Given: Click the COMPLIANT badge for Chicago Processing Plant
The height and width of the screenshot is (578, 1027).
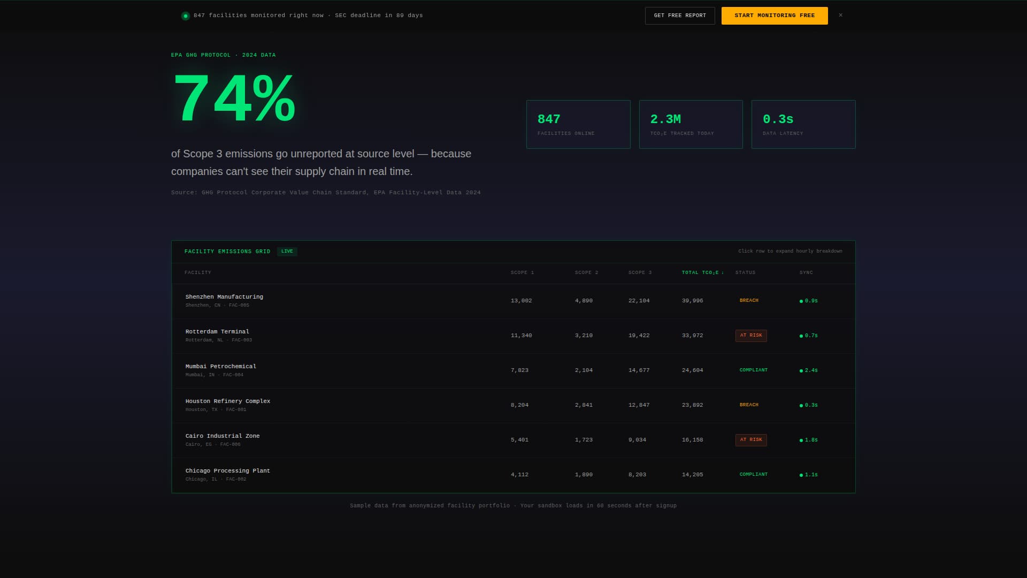Looking at the screenshot, I should tap(753, 475).
